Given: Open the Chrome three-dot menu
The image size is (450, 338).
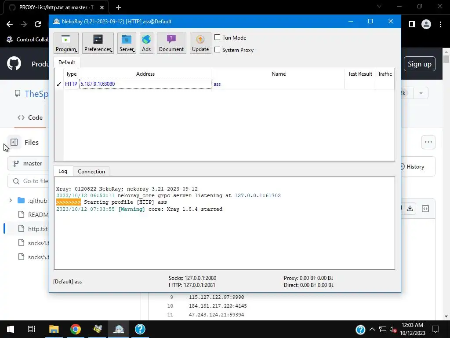Looking at the screenshot, I should point(440,25).
